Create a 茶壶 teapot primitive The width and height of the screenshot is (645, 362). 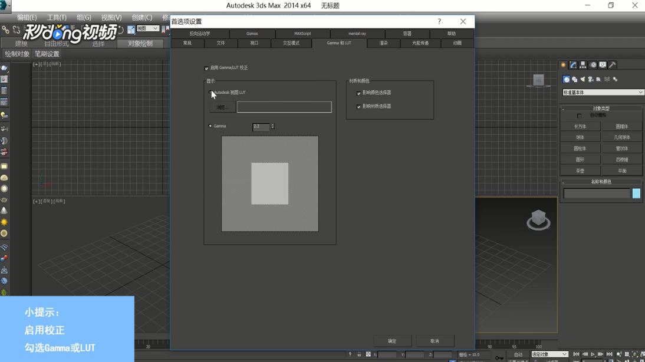point(580,171)
